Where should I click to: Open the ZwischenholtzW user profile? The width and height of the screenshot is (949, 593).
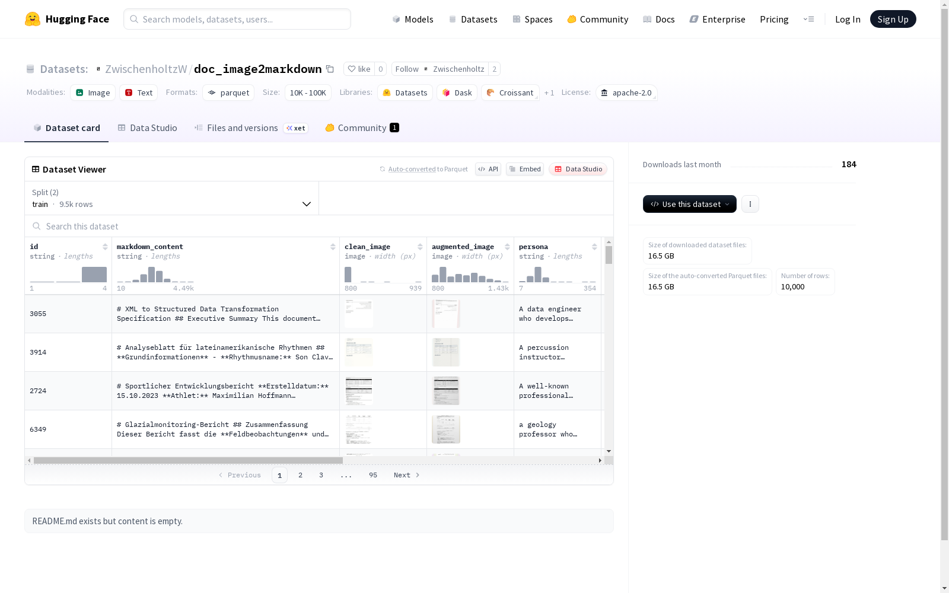coord(146,69)
